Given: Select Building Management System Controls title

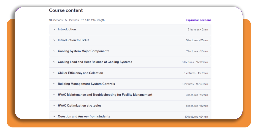Looking at the screenshot, I should point(86,84).
